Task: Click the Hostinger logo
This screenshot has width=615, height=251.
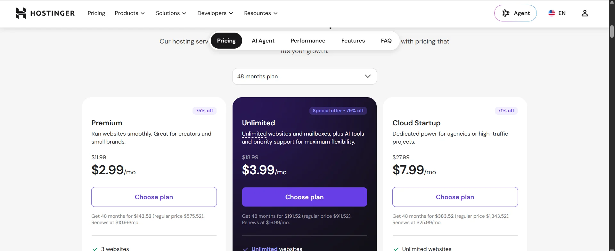Action: click(45, 13)
